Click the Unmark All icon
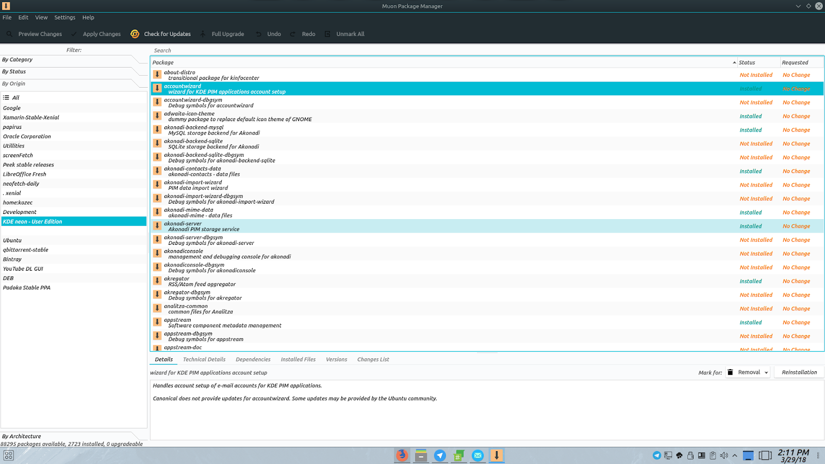This screenshot has width=825, height=464. (x=327, y=34)
